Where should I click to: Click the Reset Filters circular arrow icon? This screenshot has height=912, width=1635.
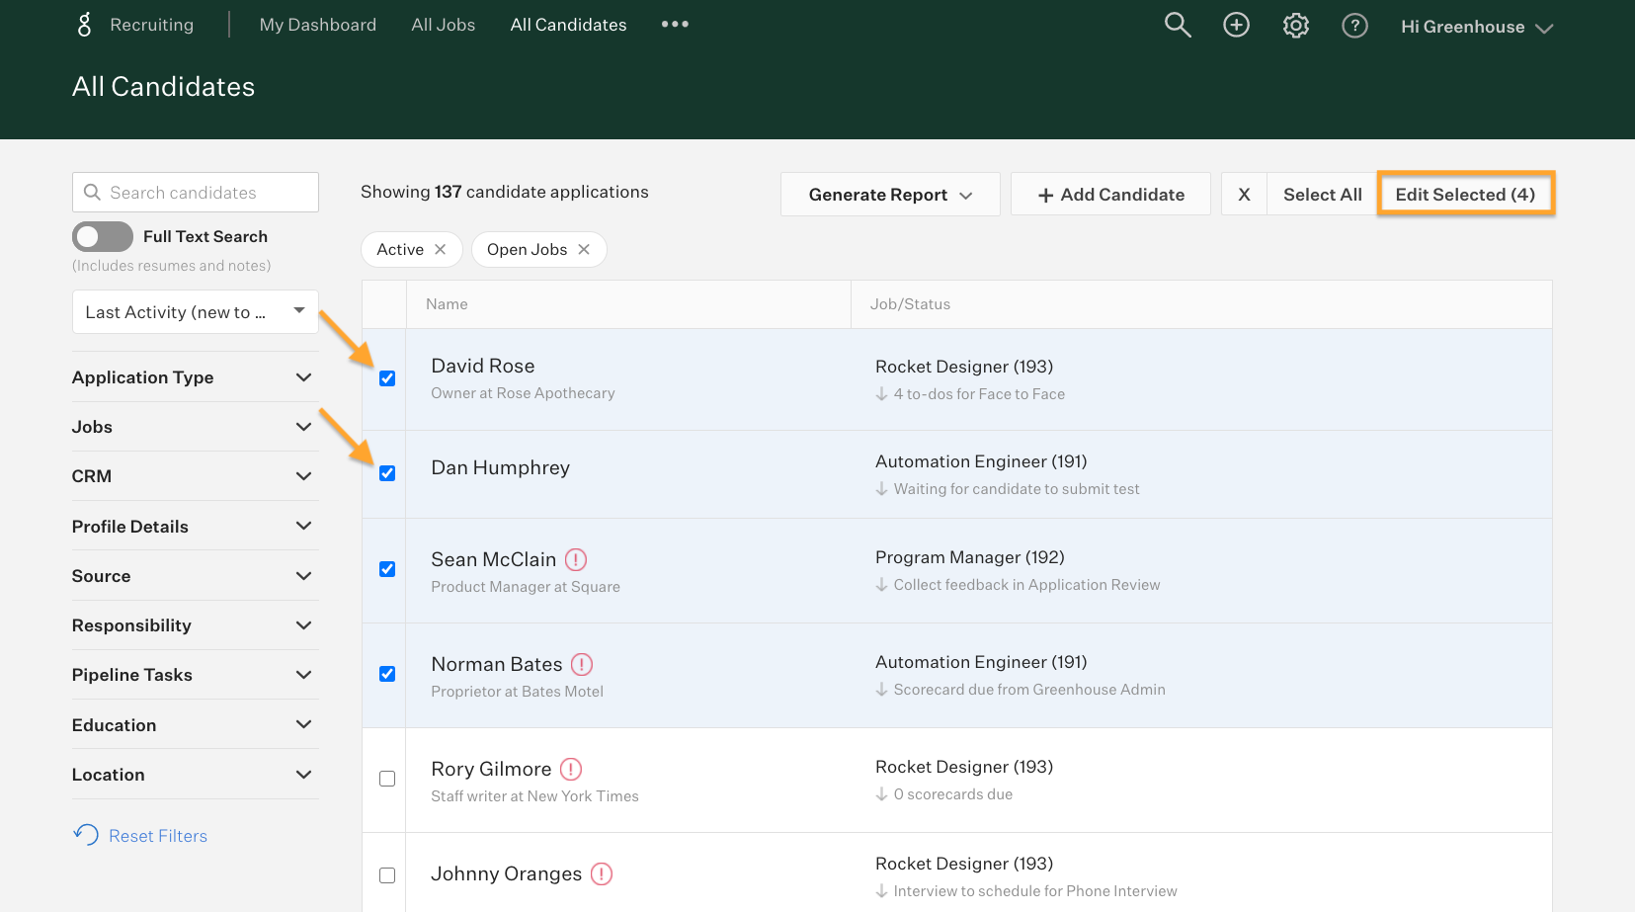(86, 835)
